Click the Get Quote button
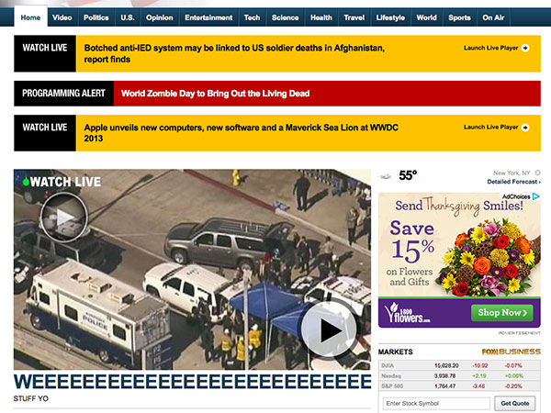Image resolution: width=551 pixels, height=413 pixels. pos(516,403)
